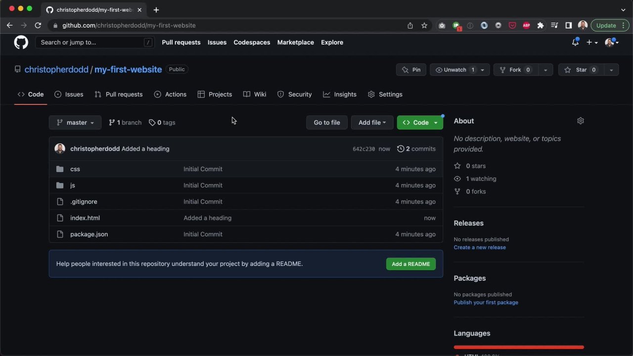Open the index.html file
This screenshot has width=633, height=356.
(x=85, y=218)
